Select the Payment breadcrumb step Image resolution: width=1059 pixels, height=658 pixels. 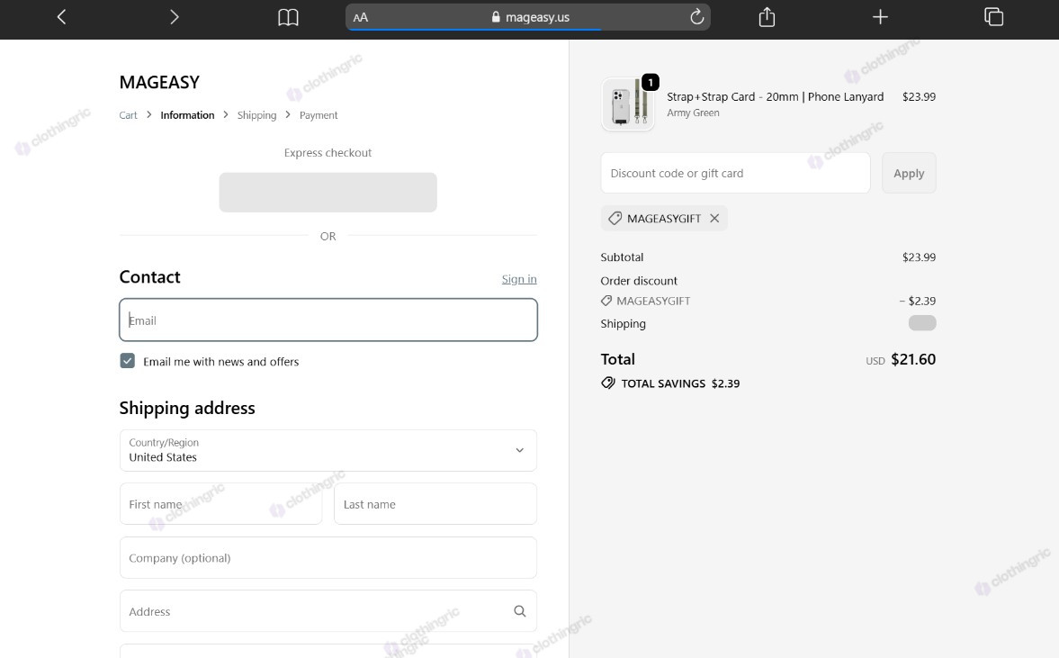pyautogui.click(x=319, y=115)
